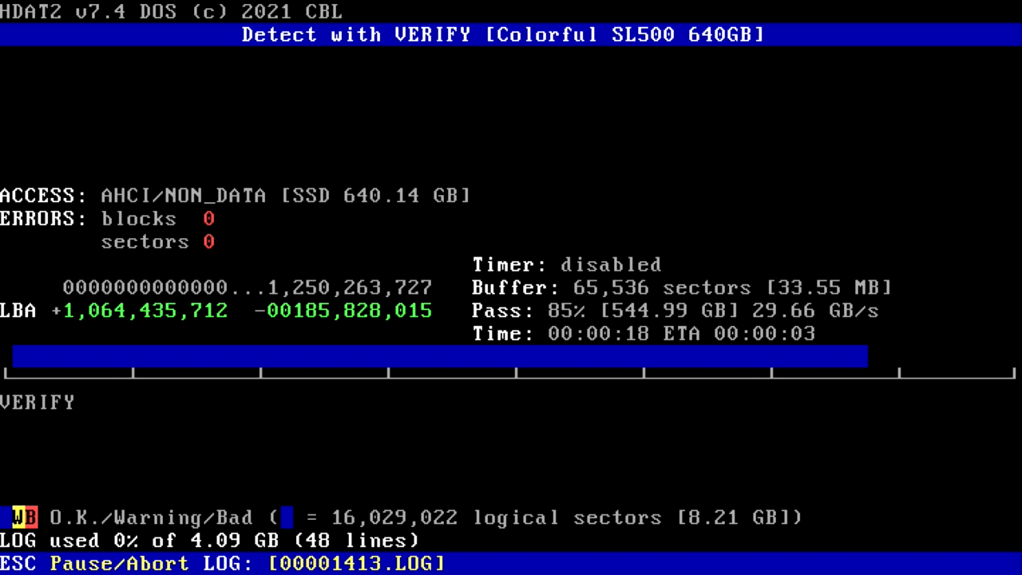
Task: Click the elapsed time '00:00:18'
Action: click(x=599, y=334)
